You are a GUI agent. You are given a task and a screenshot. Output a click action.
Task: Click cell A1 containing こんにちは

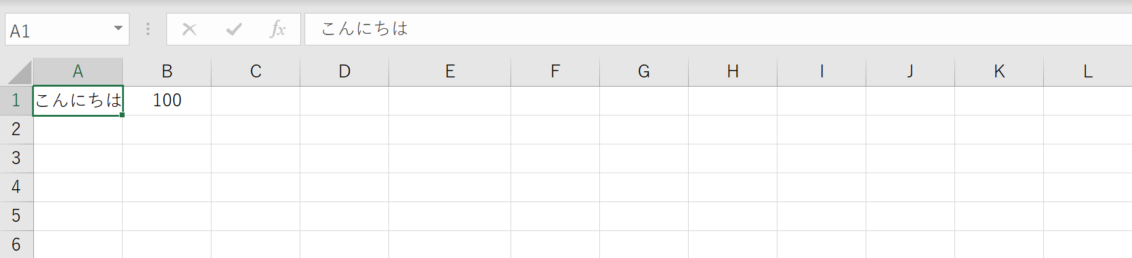tap(78, 101)
